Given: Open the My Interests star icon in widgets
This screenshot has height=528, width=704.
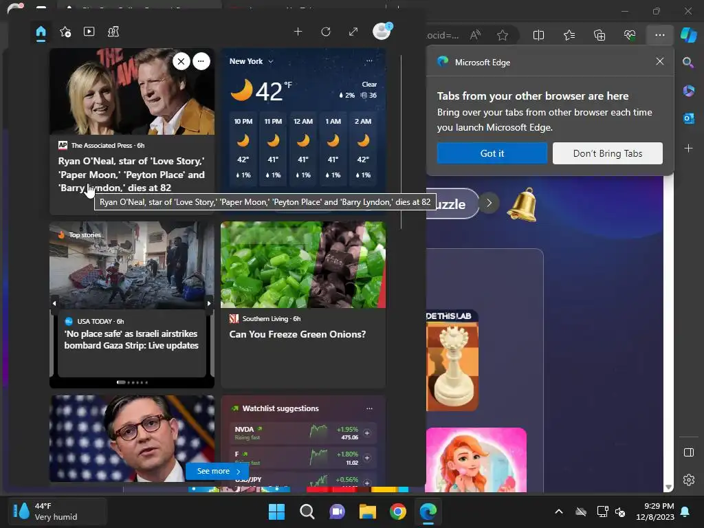Looking at the screenshot, I should [x=65, y=32].
